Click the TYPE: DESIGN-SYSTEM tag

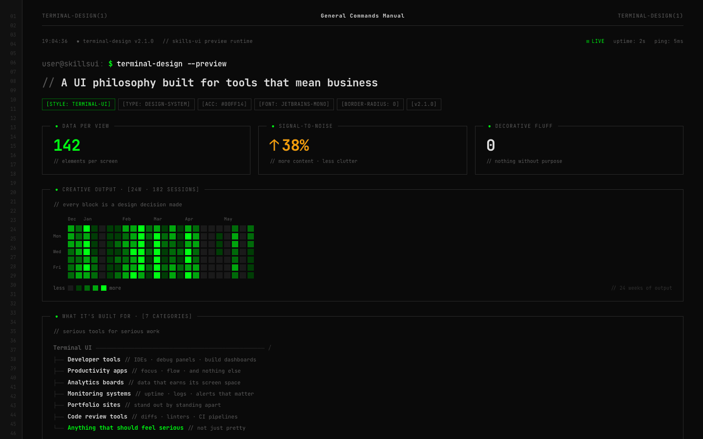156,104
